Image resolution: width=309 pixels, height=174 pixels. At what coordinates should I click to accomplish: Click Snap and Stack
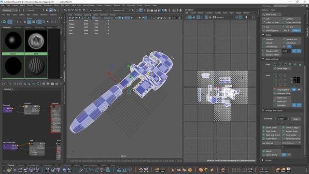282,93
